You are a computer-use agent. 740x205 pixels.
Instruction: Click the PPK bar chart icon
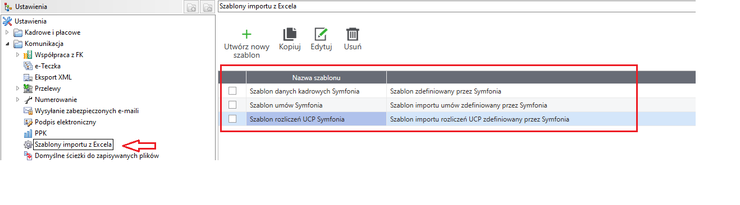coord(28,133)
